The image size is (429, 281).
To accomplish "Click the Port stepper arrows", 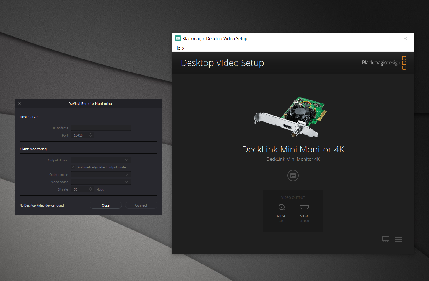I will point(90,135).
